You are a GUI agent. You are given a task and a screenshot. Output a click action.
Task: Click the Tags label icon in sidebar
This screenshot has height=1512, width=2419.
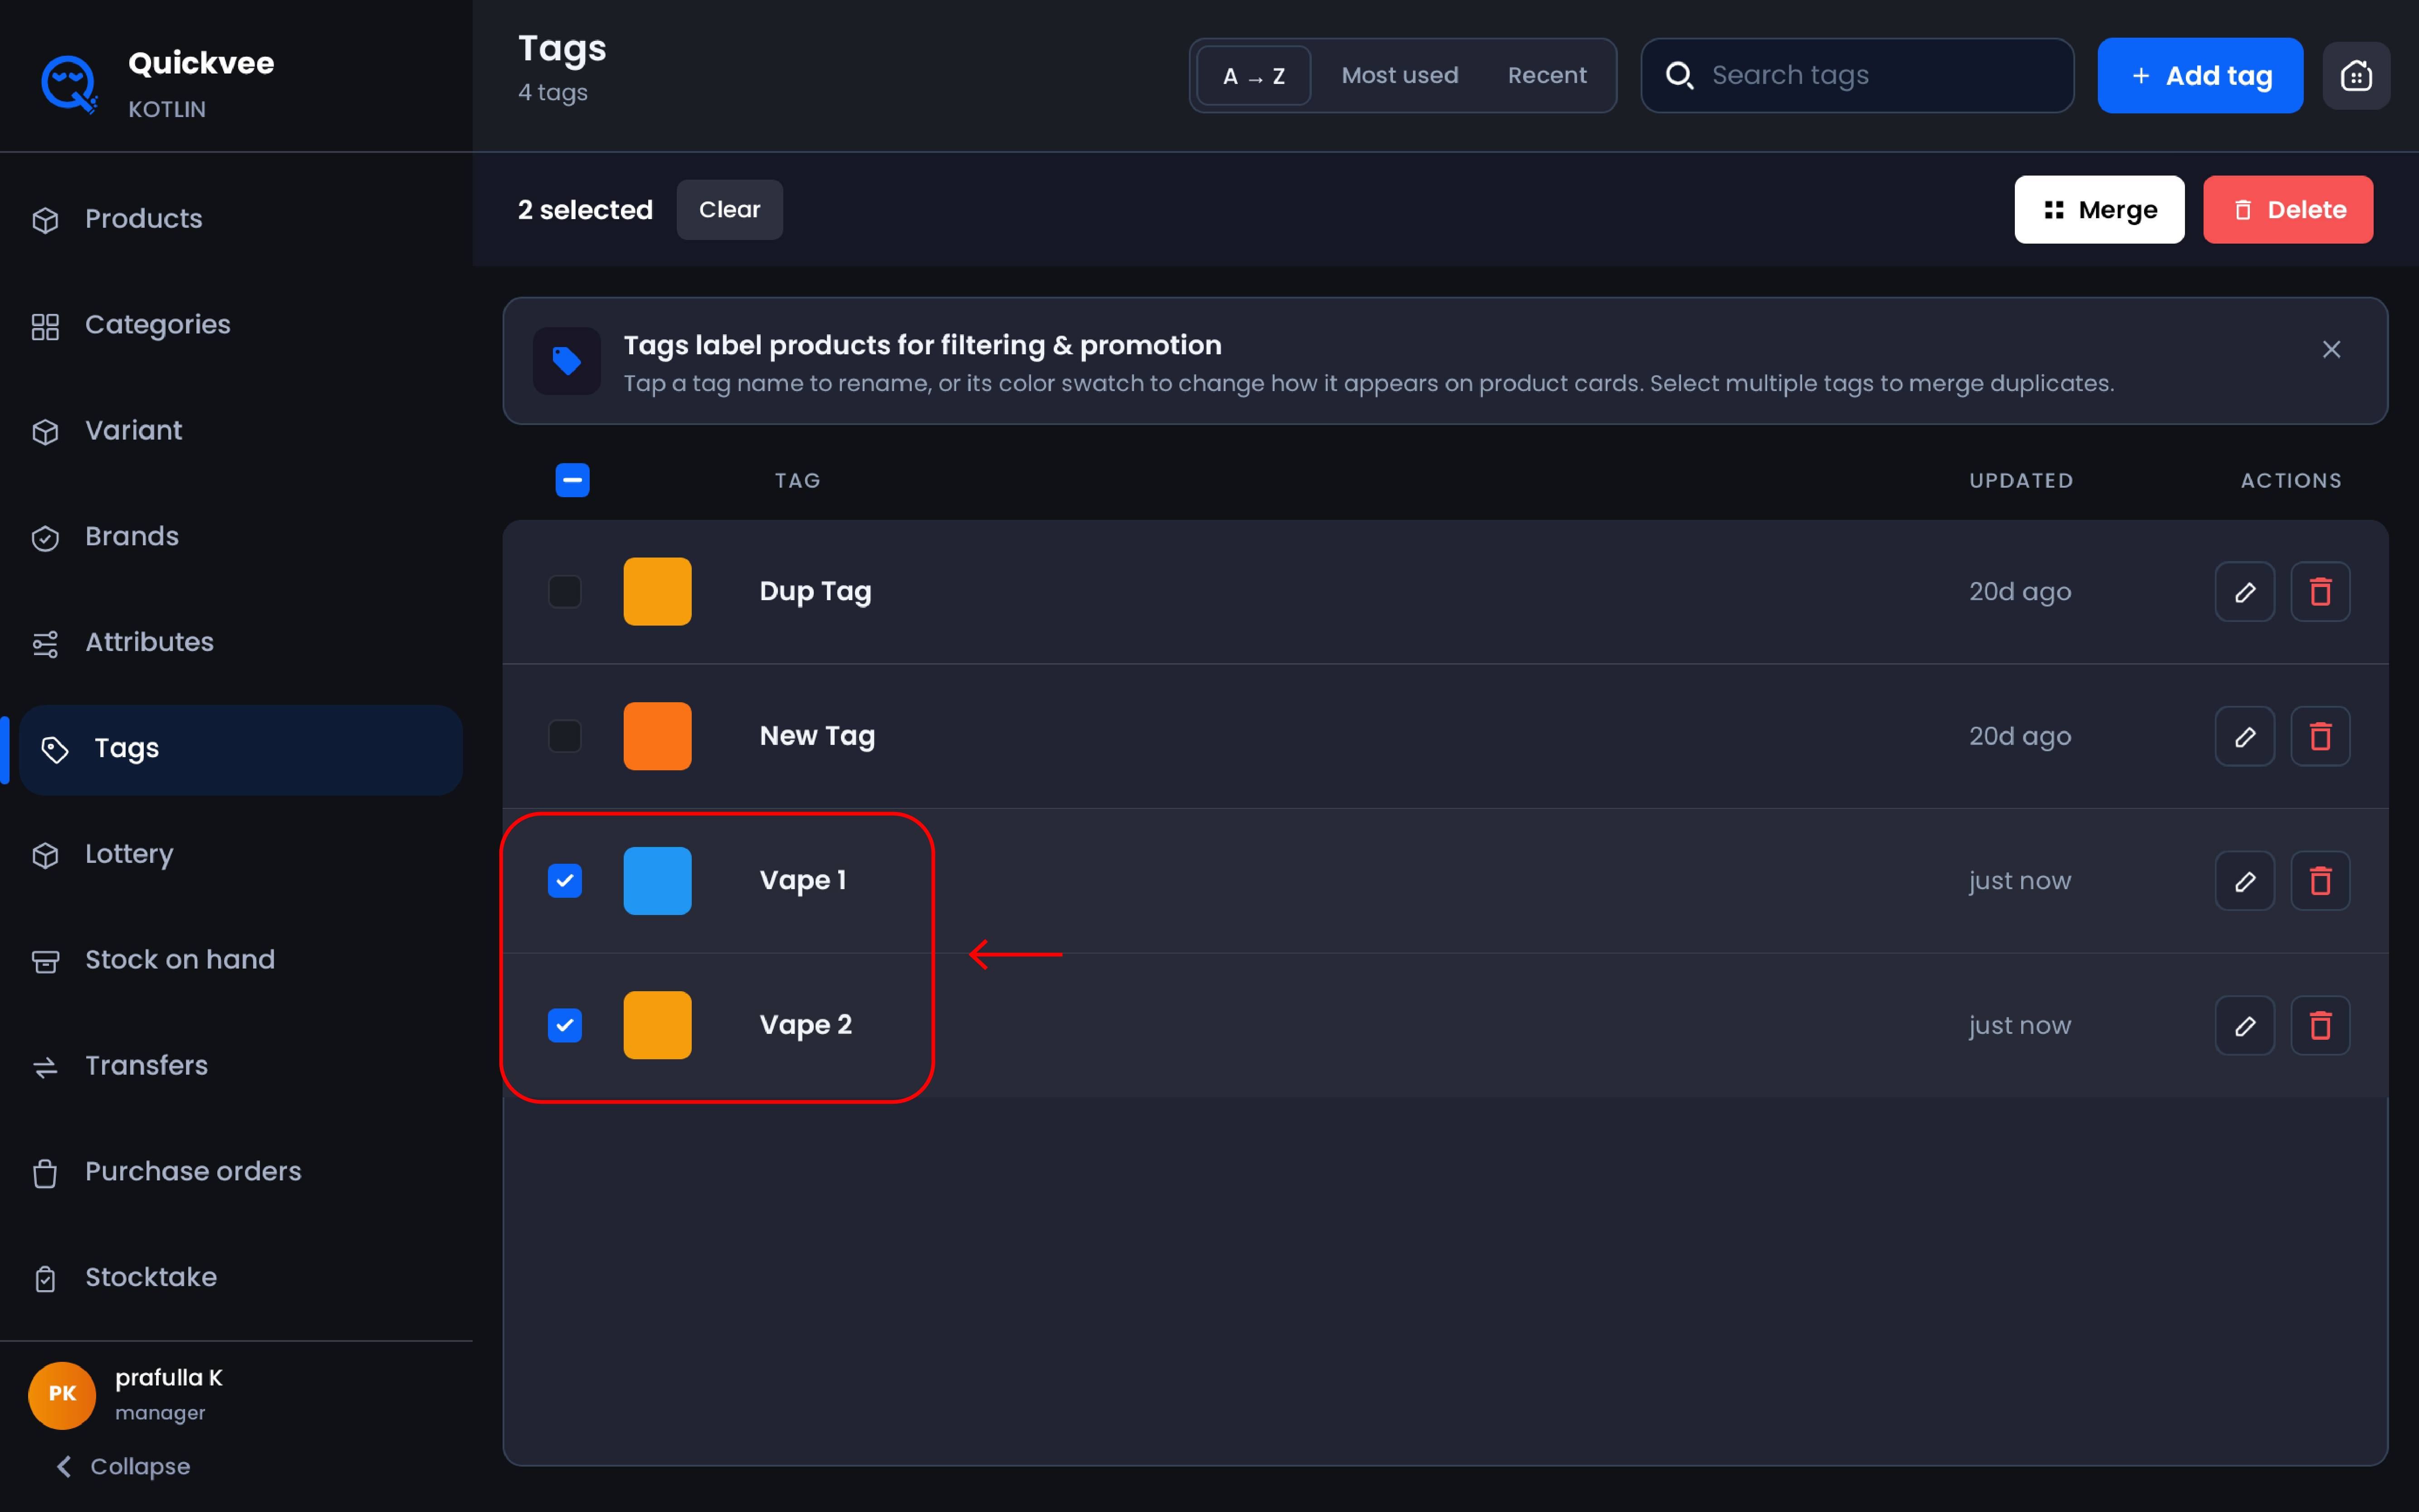55,749
